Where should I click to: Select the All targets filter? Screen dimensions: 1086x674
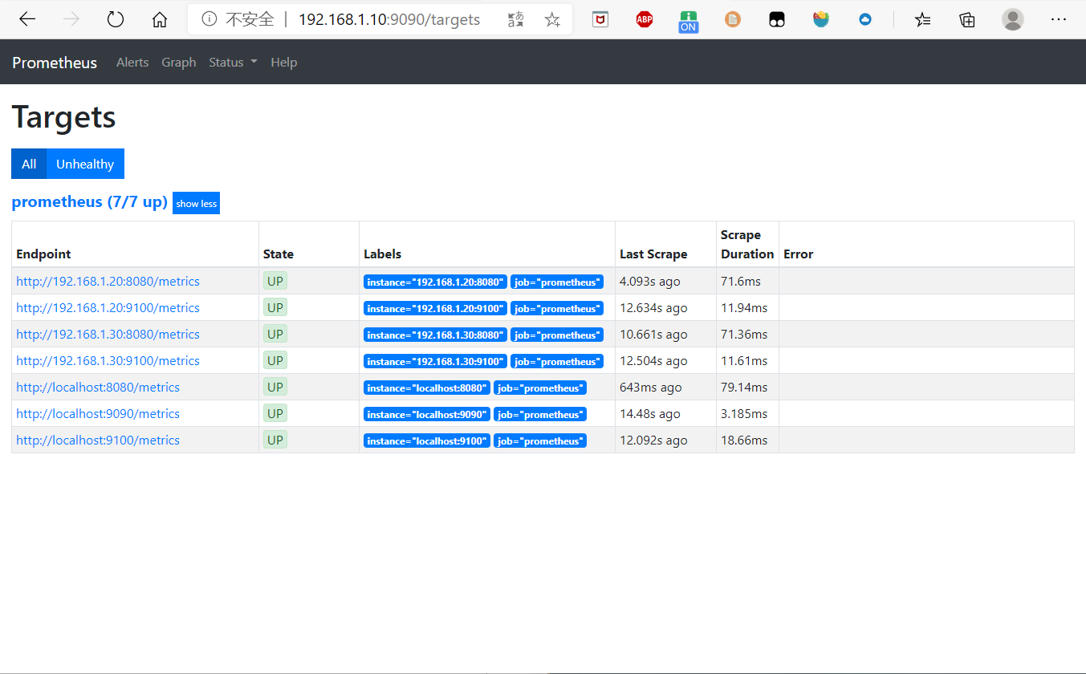point(29,164)
